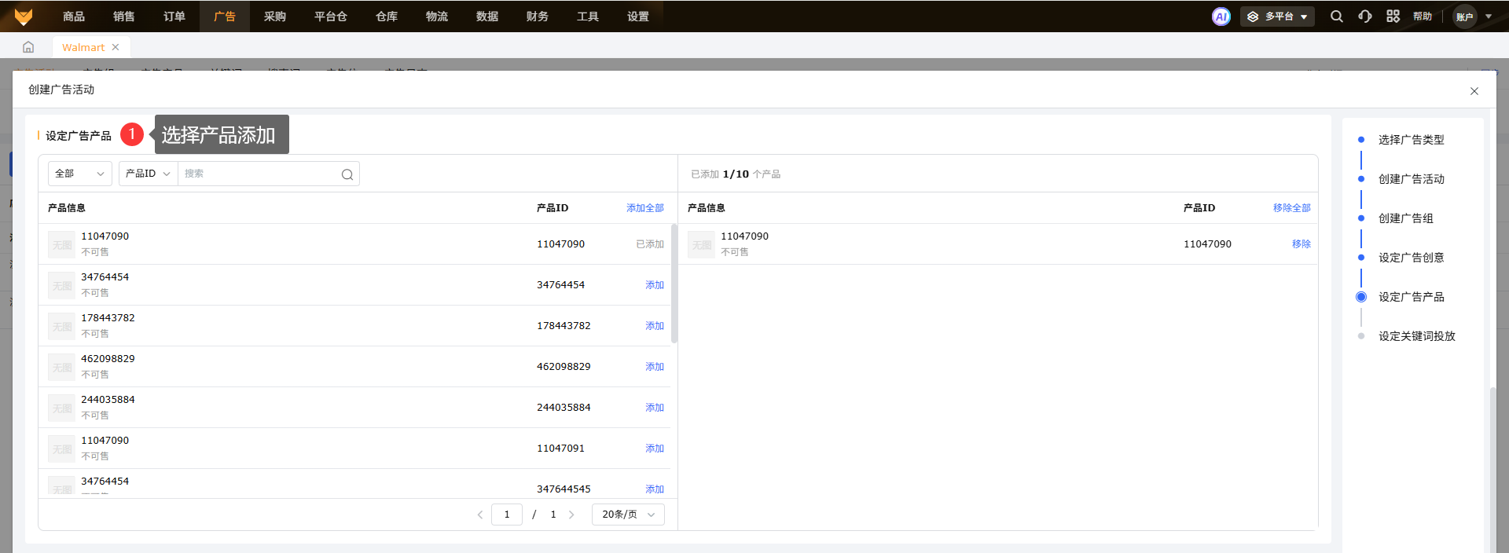The width and height of the screenshot is (1509, 553).
Task: Change the 20条/页 page size dropdown
Action: (x=627, y=515)
